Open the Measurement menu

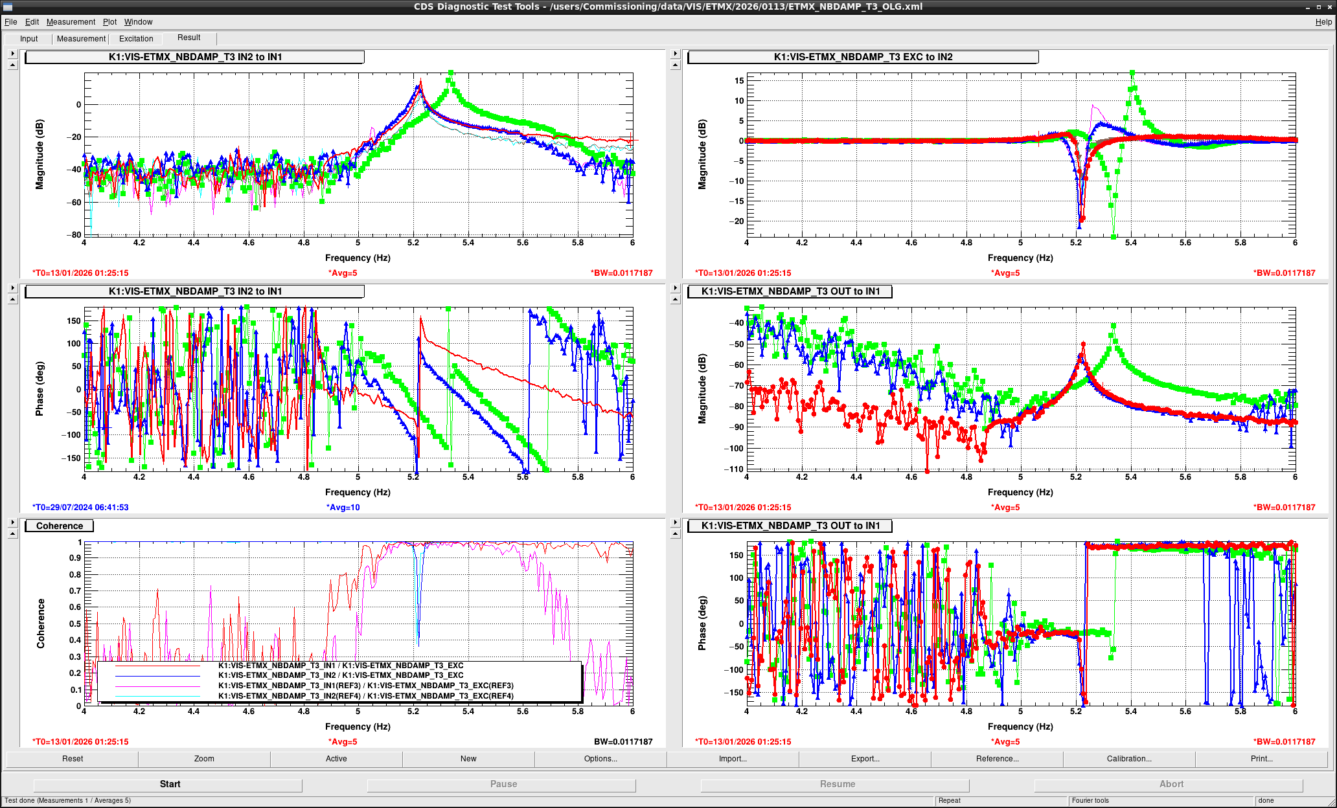point(71,22)
